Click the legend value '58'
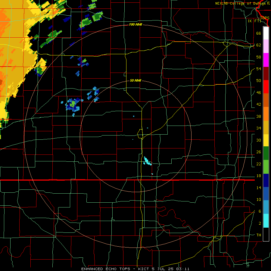Image resolution: width=271 pixels, height=271 pixels. (259, 57)
